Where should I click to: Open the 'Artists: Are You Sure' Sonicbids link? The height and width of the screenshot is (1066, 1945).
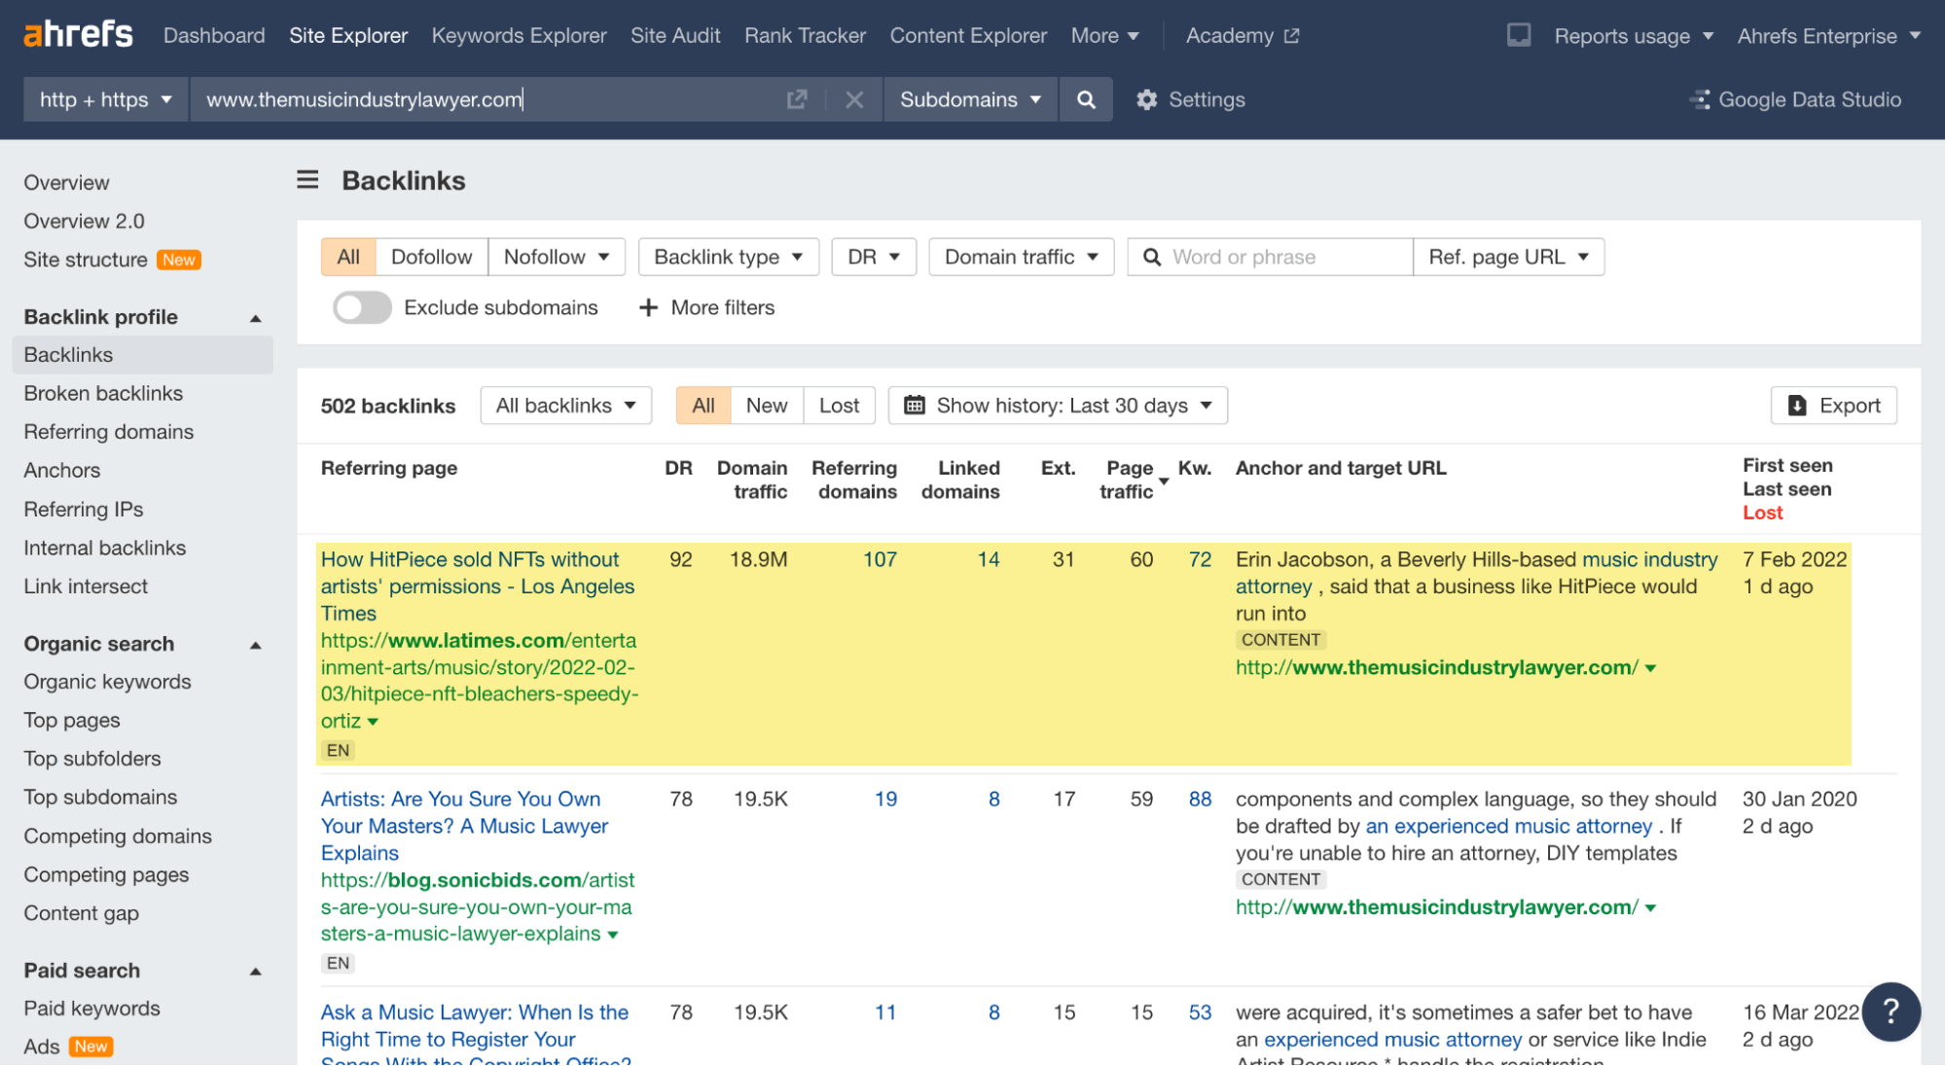[x=465, y=826]
